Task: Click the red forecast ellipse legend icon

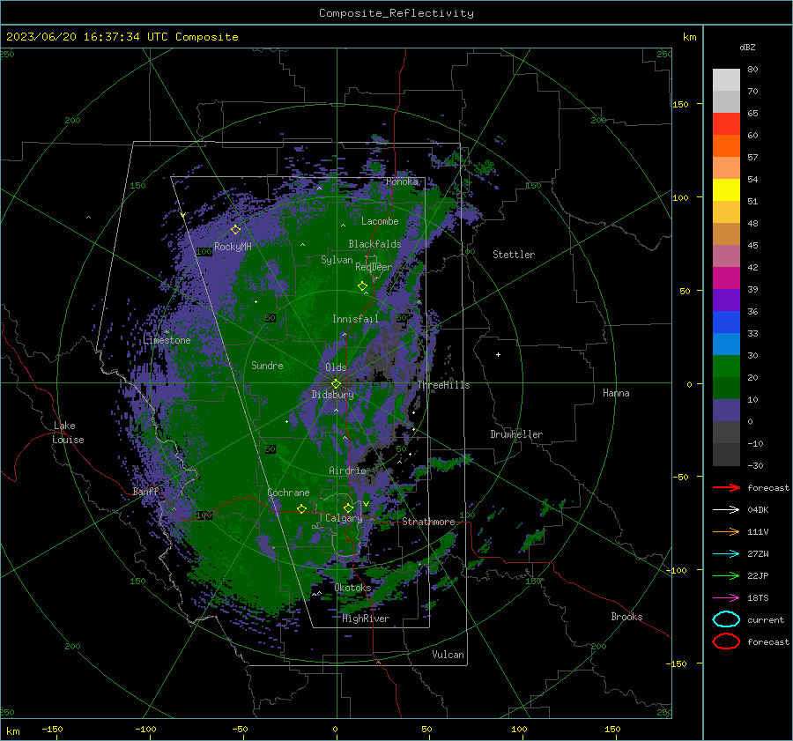Action: point(726,641)
